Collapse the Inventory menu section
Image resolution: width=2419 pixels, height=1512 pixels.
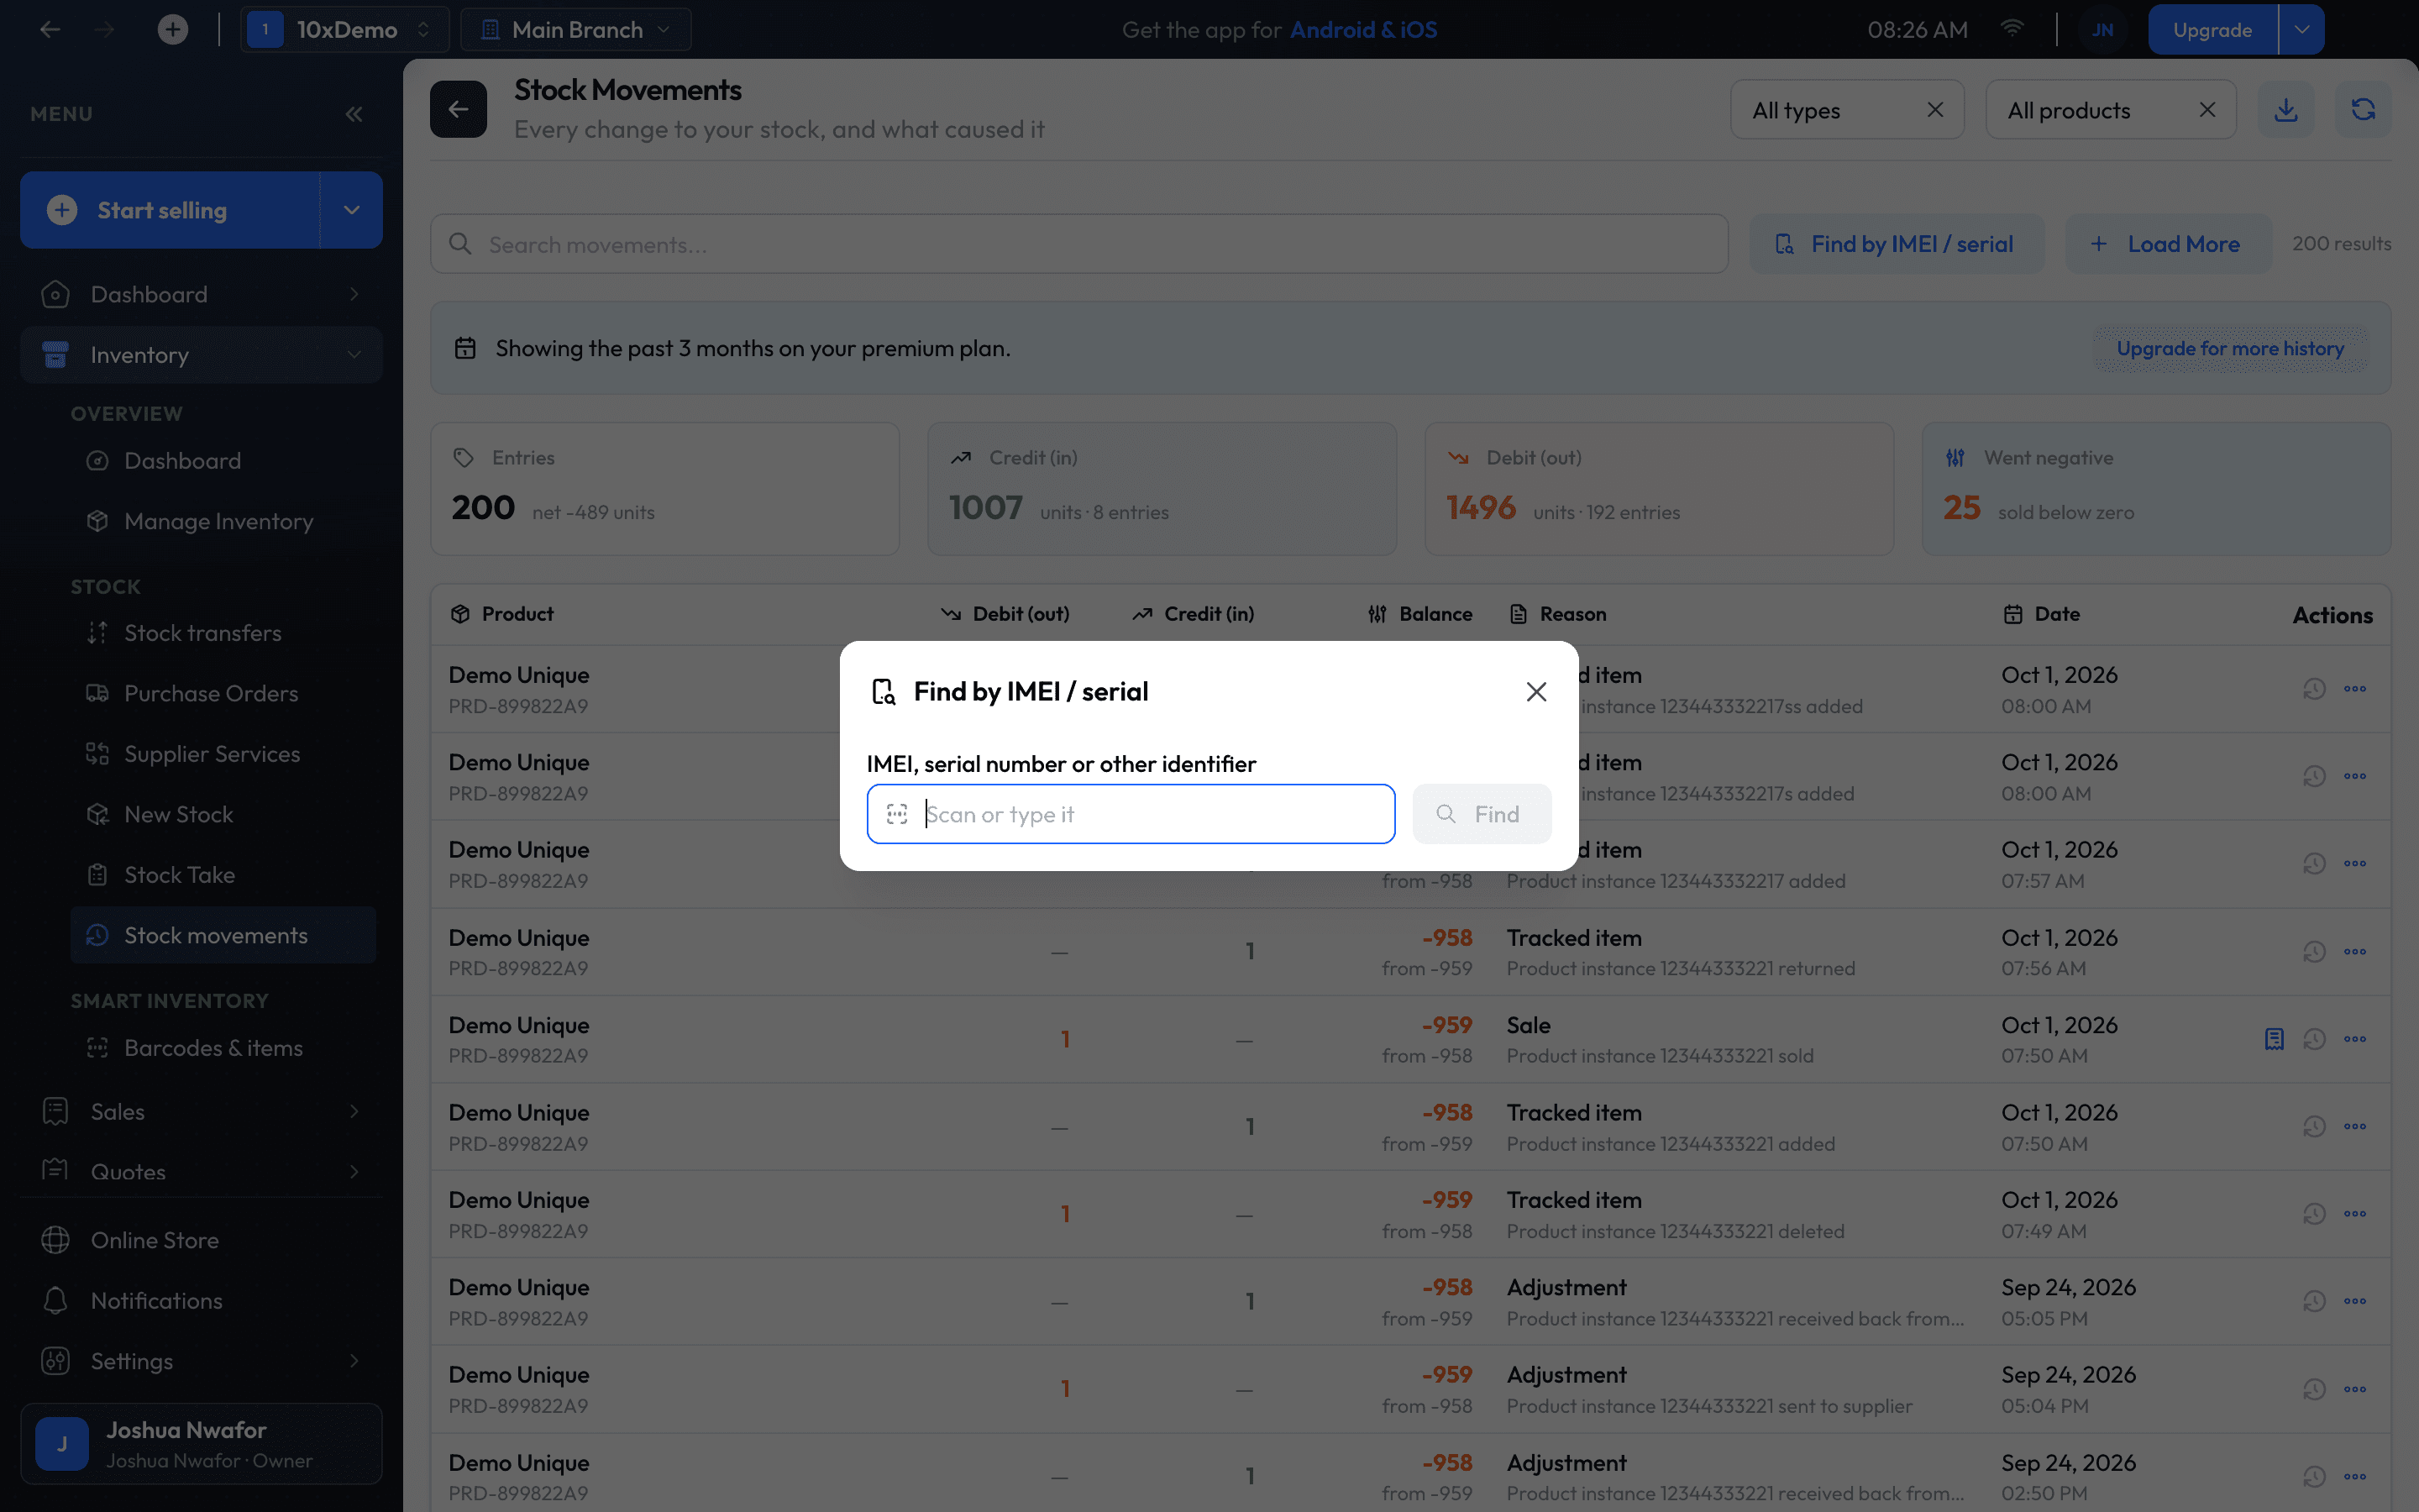coord(201,354)
